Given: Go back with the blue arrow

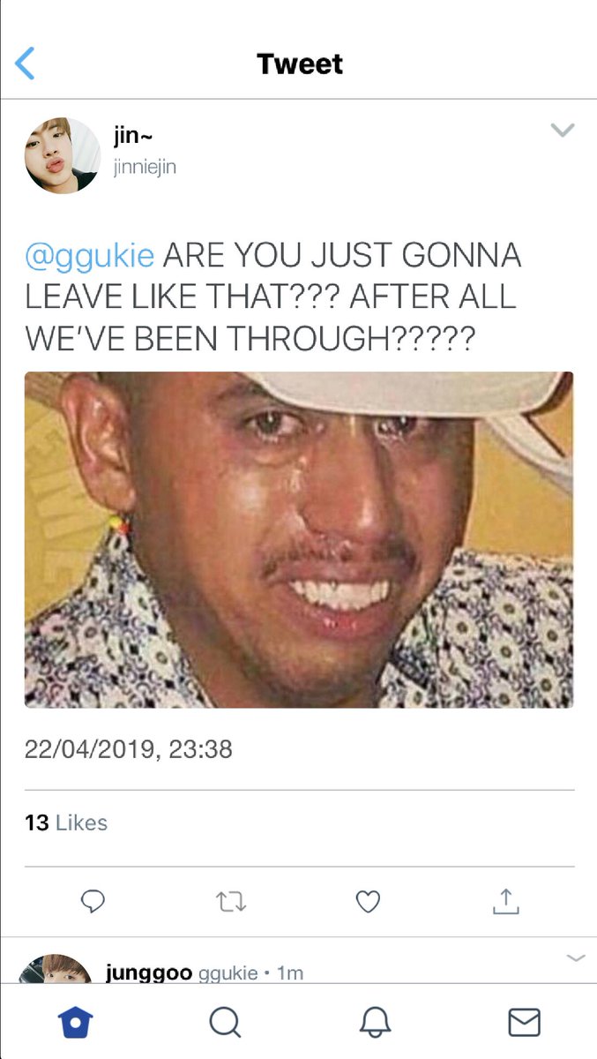Looking at the screenshot, I should tap(26, 64).
